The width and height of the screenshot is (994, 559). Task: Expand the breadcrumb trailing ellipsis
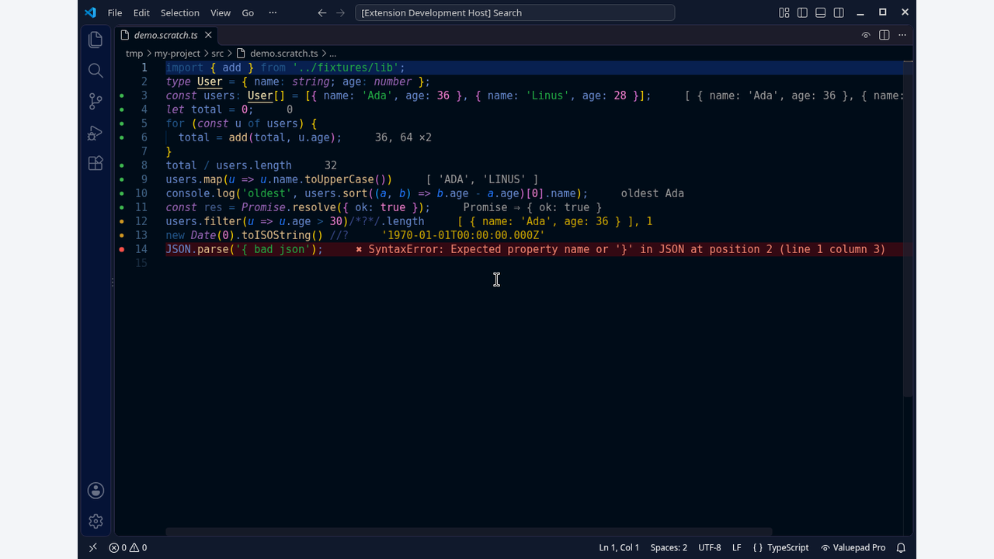332,54
